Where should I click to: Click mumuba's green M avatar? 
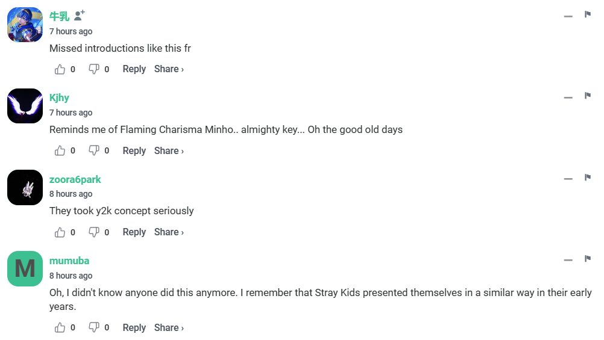[25, 268]
